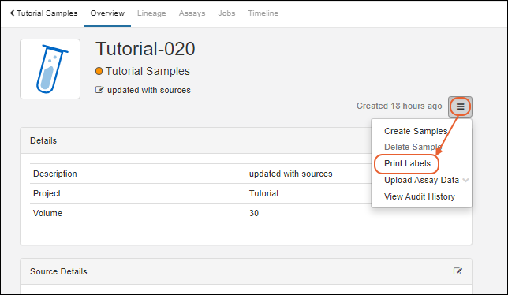Viewport: 508px width, 295px height.
Task: Expand Upload Assay Data submenu arrow
Action: [465, 180]
